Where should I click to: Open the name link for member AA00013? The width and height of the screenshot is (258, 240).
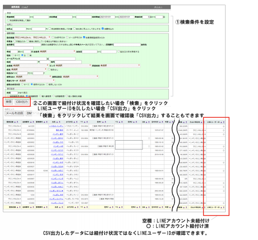(x=58, y=146)
